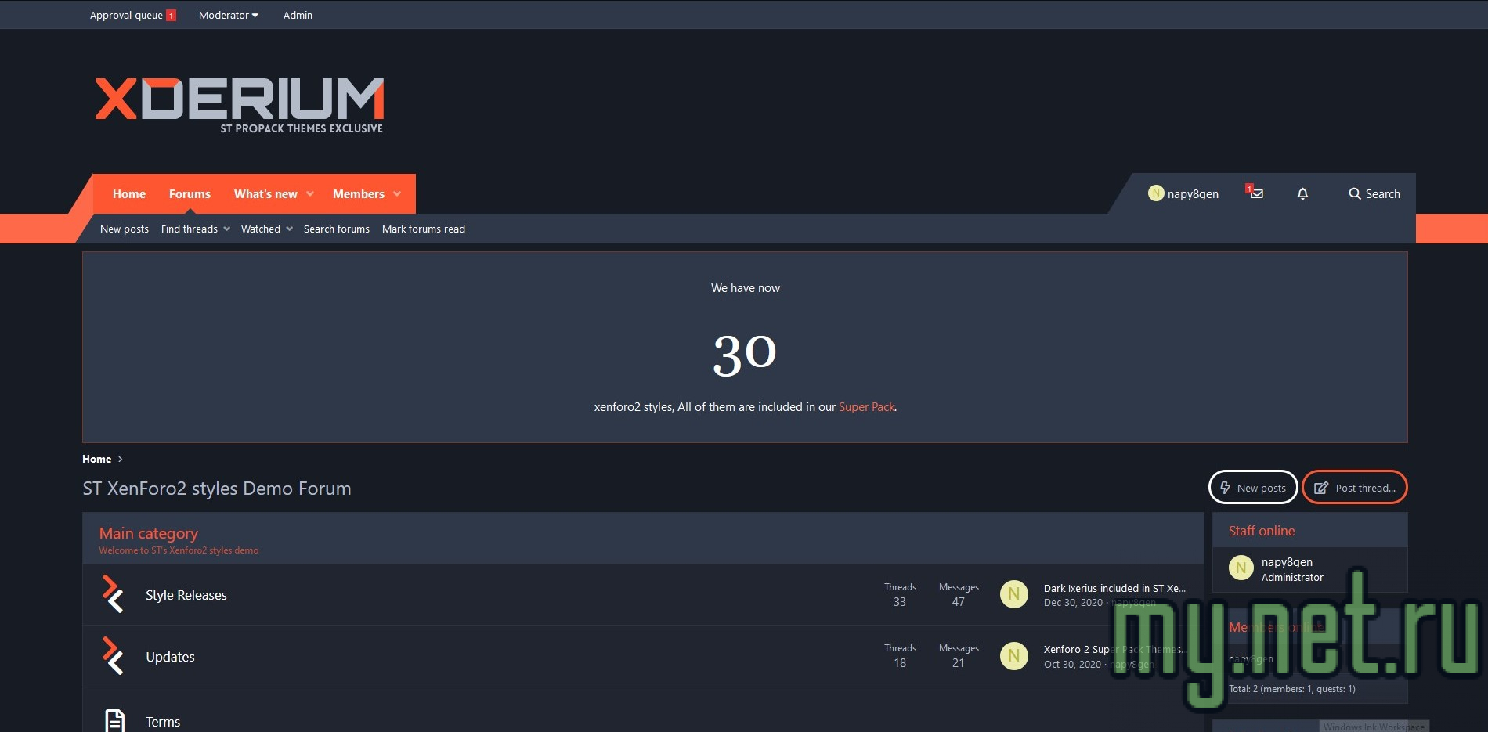The image size is (1488, 732).
Task: Follow the Super Pack link
Action: [866, 407]
